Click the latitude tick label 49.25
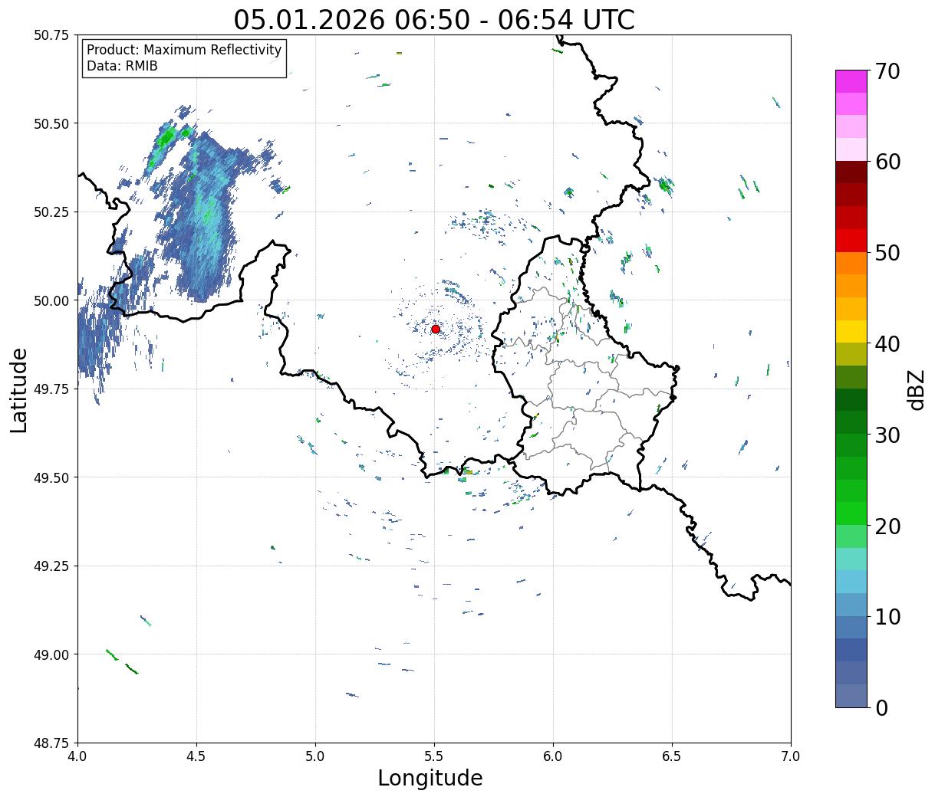The image size is (935, 797). 51,566
